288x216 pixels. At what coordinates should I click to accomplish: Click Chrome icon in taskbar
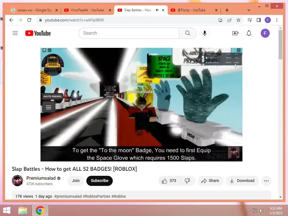click(40, 210)
